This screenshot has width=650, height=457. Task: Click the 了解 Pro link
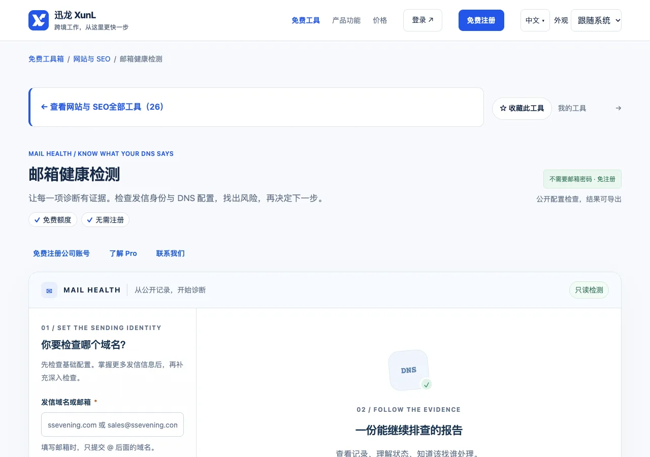click(x=123, y=253)
